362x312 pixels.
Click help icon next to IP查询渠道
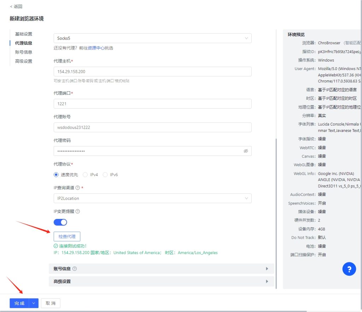click(x=77, y=188)
